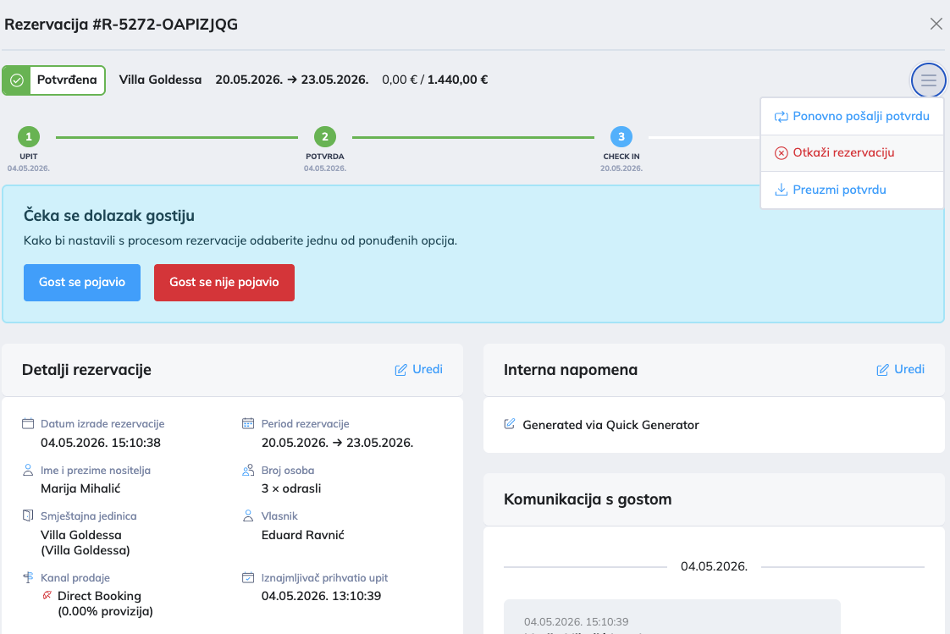The image size is (950, 634).
Task: Click the resend confirmation arrows icon
Action: [x=781, y=116]
